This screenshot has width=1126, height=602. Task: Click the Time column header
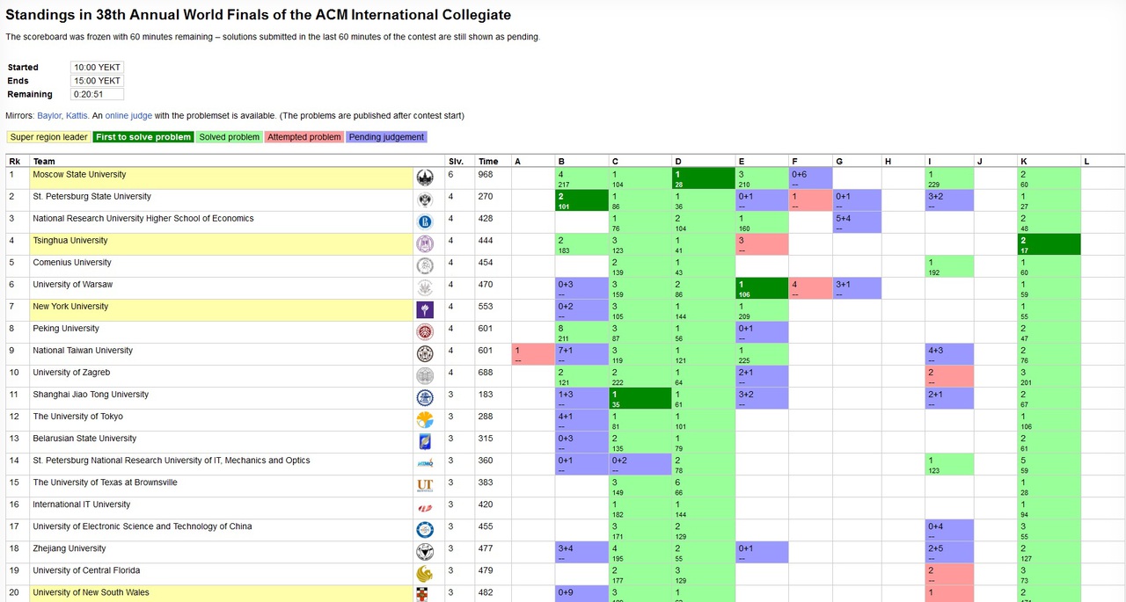(x=487, y=162)
